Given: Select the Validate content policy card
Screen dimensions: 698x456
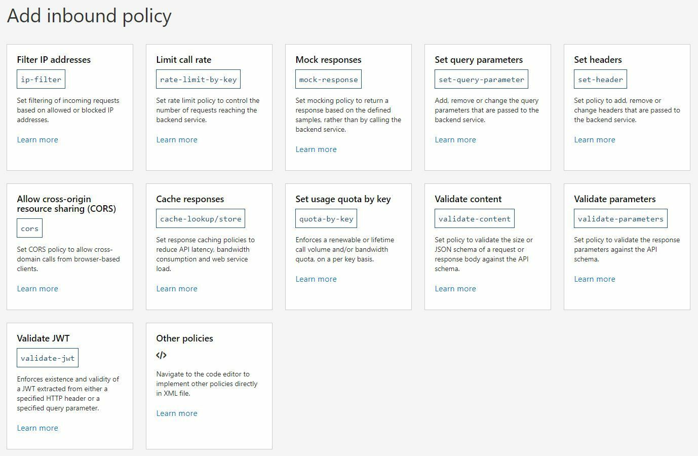Looking at the screenshot, I should (x=487, y=247).
